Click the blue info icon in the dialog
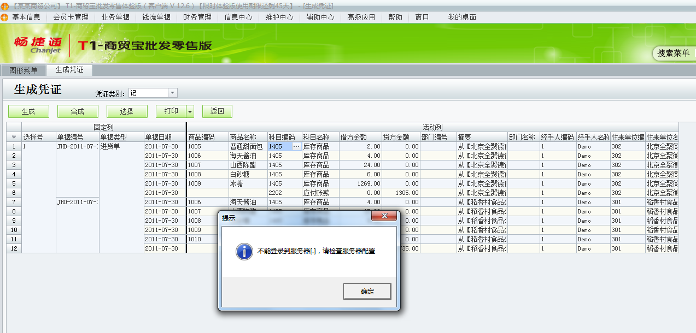This screenshot has height=333, width=696. pos(244,251)
